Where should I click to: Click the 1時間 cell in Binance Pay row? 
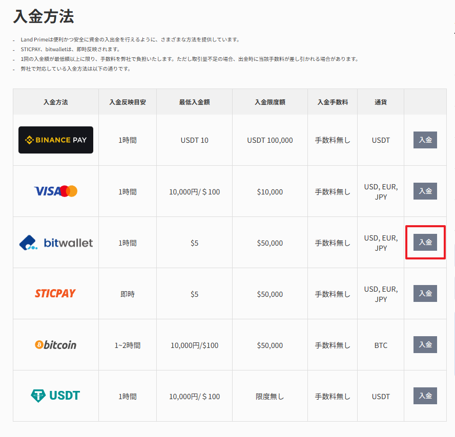click(x=128, y=140)
